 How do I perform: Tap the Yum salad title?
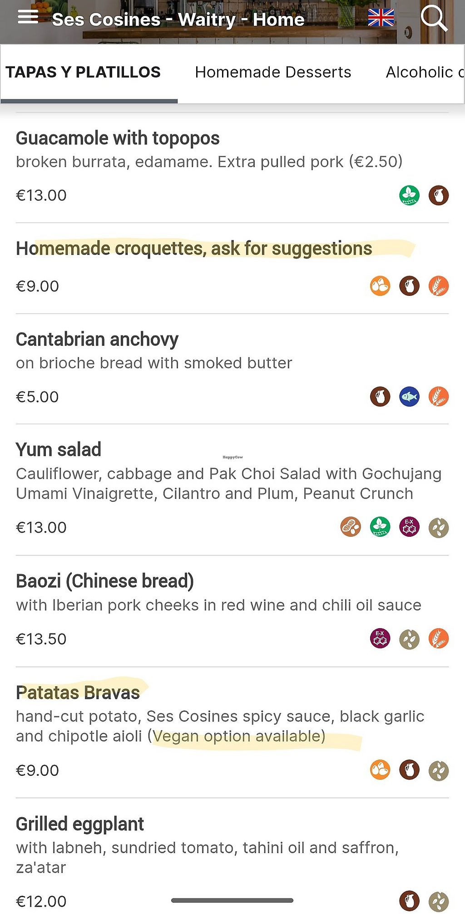click(x=59, y=450)
